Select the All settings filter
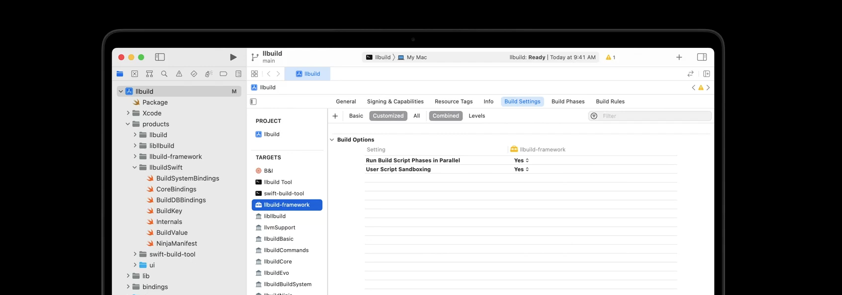The image size is (842, 295). 417,116
